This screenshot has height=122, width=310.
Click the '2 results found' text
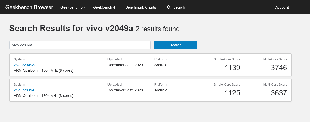click(x=158, y=29)
